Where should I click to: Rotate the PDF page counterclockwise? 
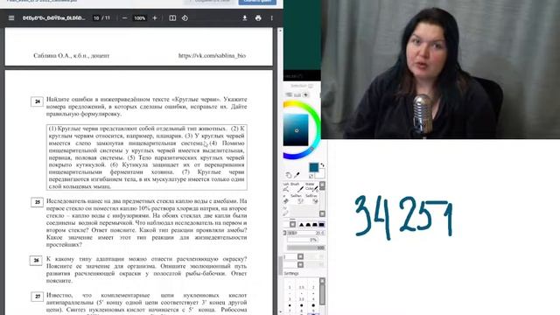pos(185,17)
